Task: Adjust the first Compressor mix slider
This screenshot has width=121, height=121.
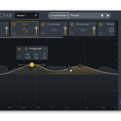Action: coord(65,31)
